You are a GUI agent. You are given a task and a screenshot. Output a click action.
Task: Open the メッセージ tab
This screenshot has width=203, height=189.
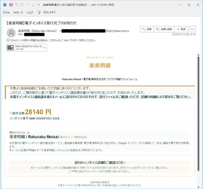[x=18, y=13]
